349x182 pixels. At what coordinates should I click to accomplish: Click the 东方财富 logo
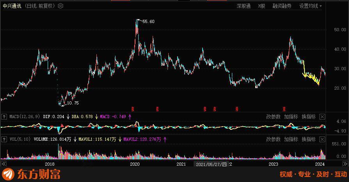[x=31, y=174]
